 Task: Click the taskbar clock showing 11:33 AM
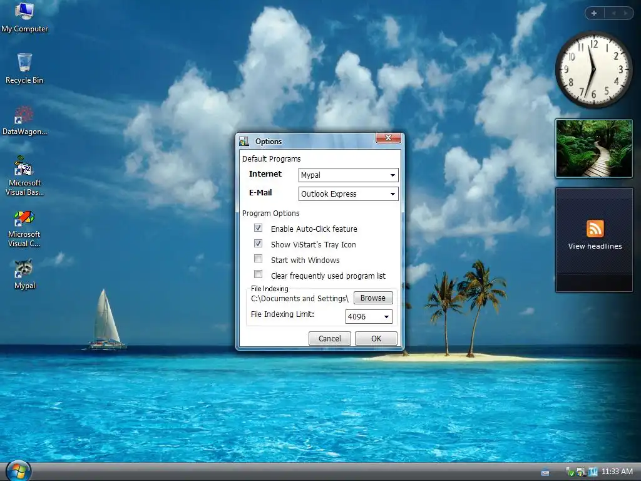click(617, 472)
